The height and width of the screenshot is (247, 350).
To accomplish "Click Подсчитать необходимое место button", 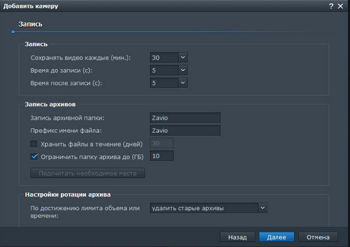I will click(x=88, y=173).
